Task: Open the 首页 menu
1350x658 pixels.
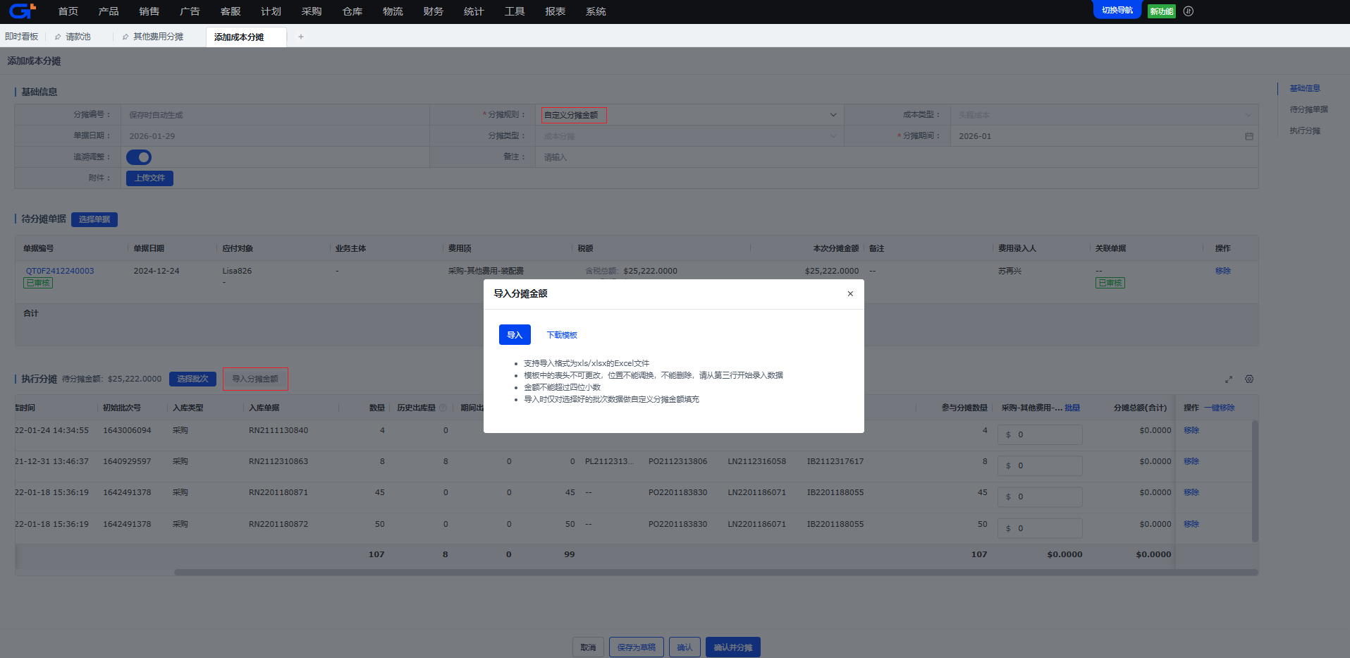Action: (68, 11)
